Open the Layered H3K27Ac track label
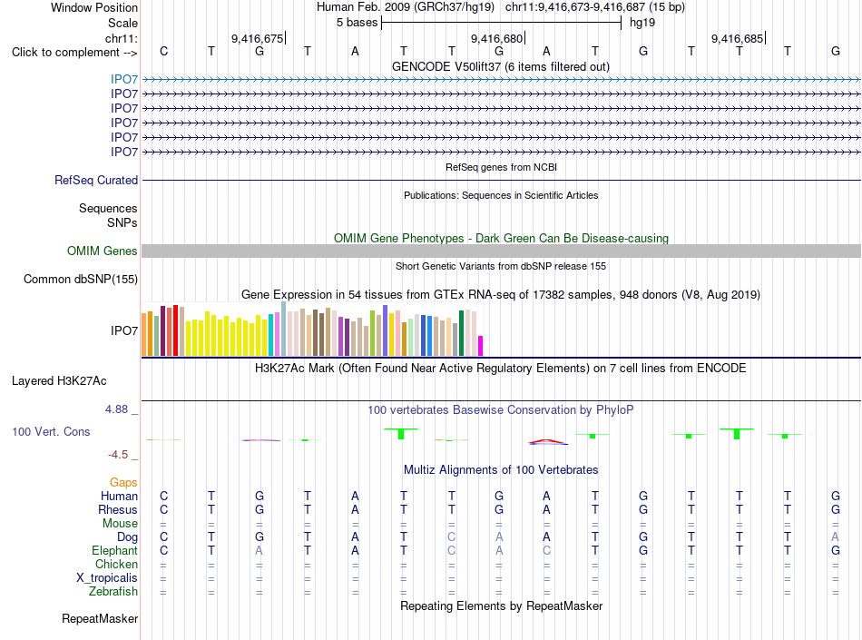This screenshot has width=862, height=640. coord(59,381)
